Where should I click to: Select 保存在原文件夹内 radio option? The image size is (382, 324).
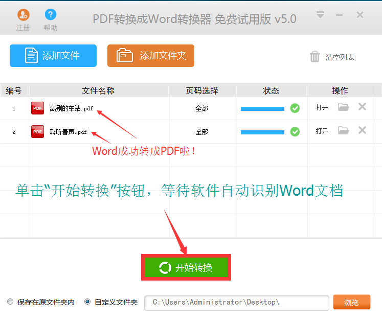click(x=10, y=302)
